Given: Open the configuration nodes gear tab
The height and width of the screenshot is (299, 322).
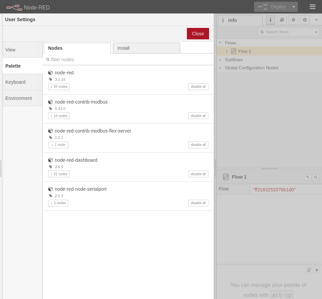Looking at the screenshot, I should (305, 20).
